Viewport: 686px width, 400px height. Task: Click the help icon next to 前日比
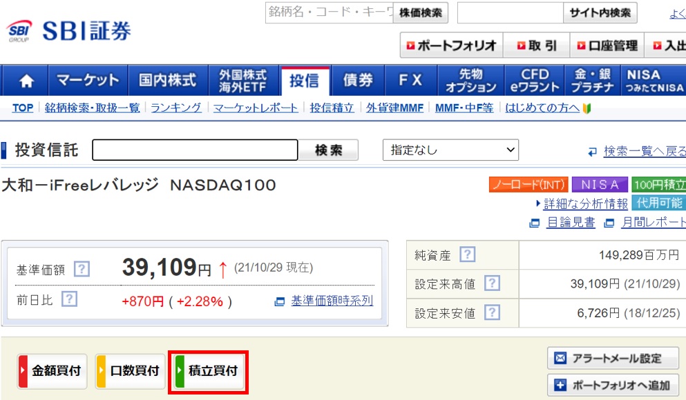(69, 299)
